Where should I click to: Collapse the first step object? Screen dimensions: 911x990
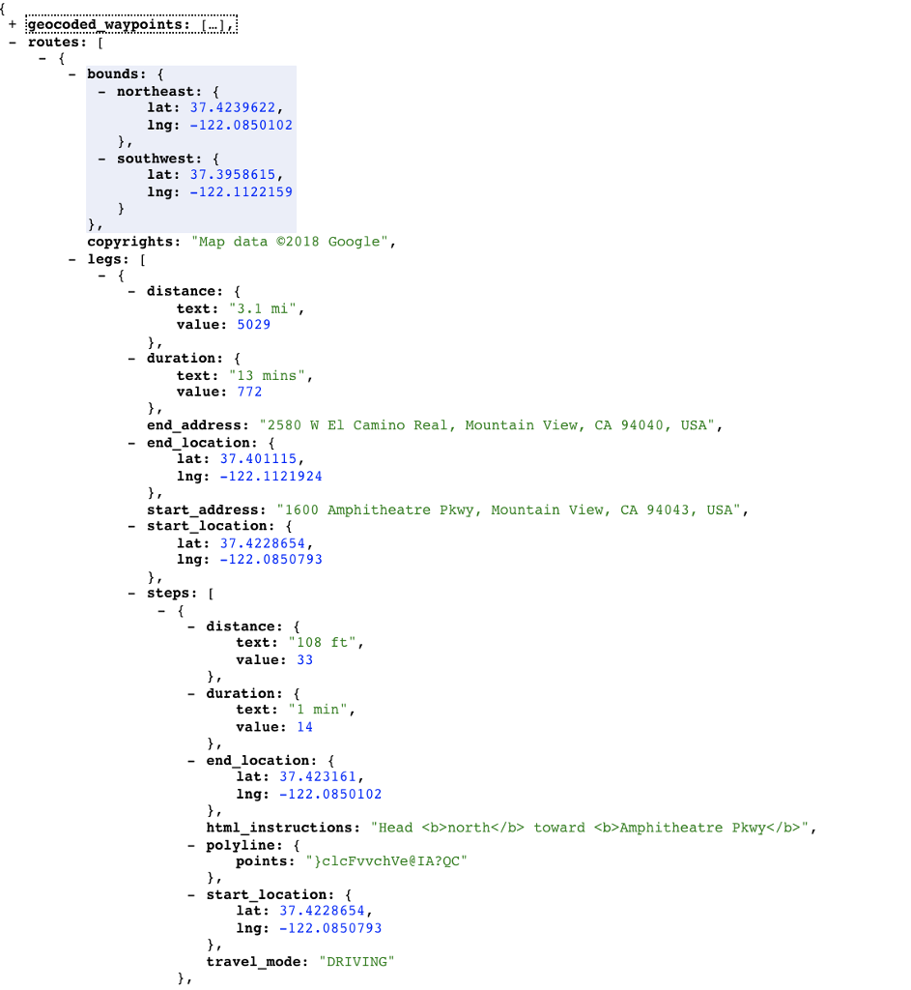(161, 610)
